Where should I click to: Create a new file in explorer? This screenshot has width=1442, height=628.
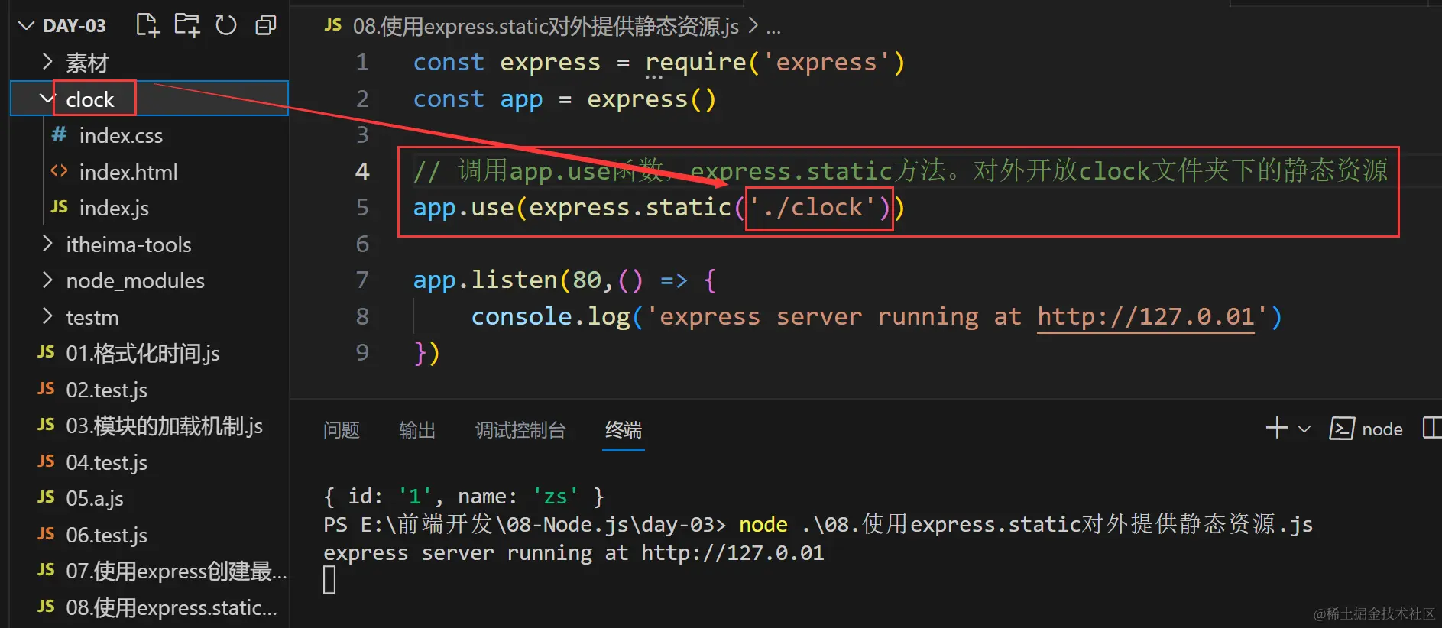pos(147,25)
